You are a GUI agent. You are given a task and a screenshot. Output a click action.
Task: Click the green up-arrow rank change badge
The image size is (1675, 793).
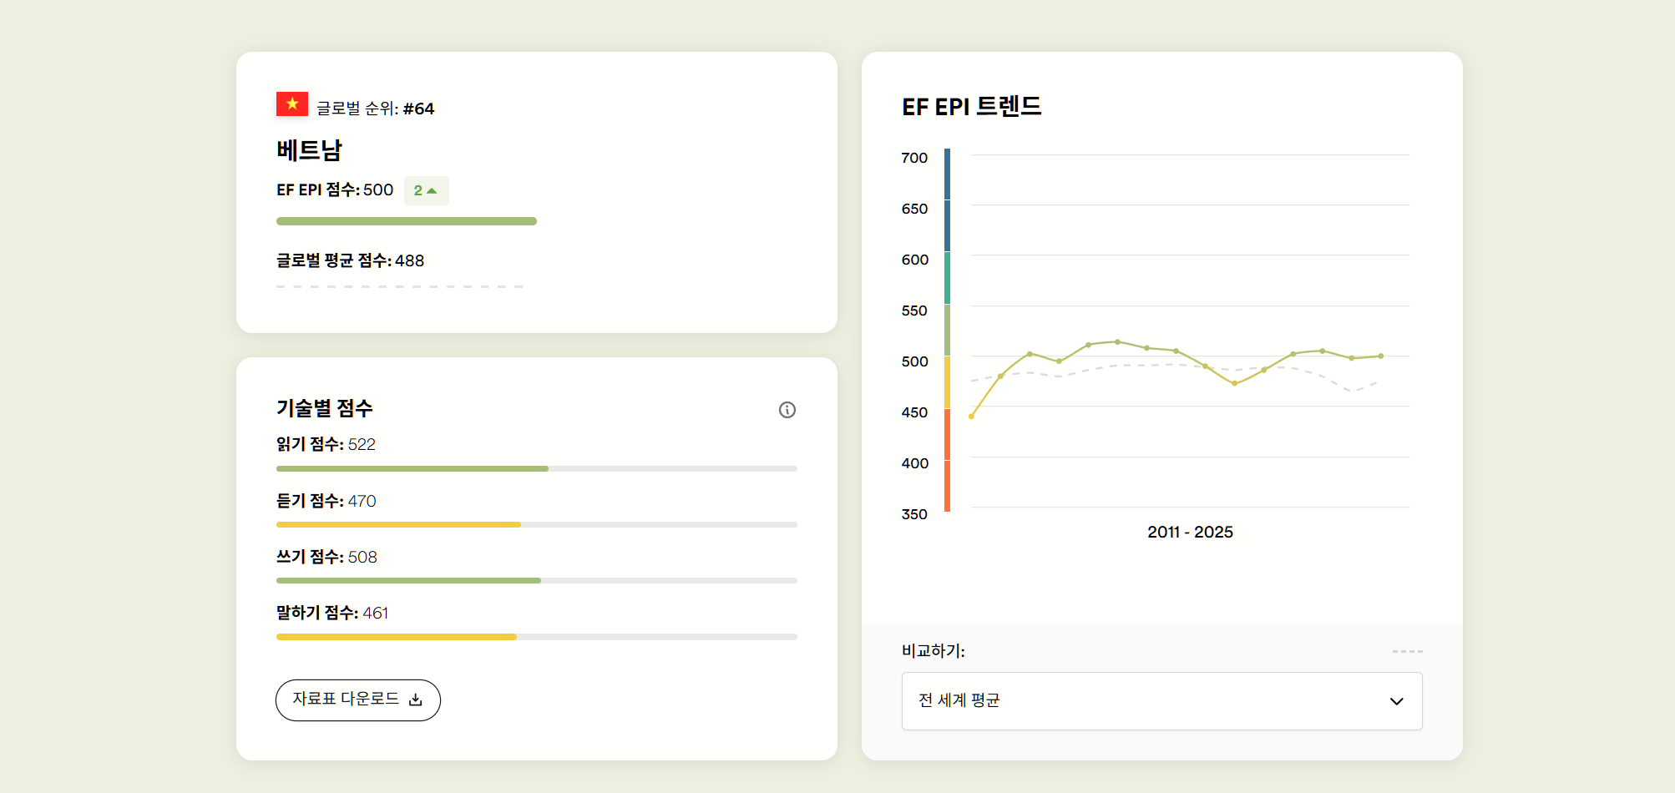click(426, 190)
